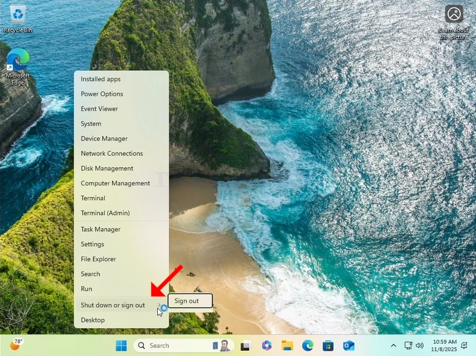Open the Windows Start button
Viewport: 476px width, 356px height.
coord(121,346)
